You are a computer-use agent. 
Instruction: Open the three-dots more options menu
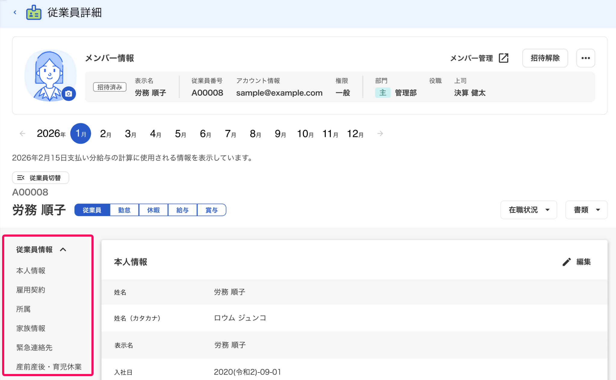(x=586, y=58)
